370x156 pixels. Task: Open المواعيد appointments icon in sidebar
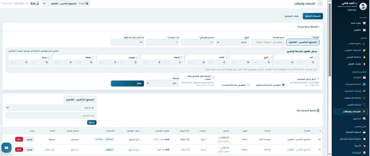click(x=364, y=77)
